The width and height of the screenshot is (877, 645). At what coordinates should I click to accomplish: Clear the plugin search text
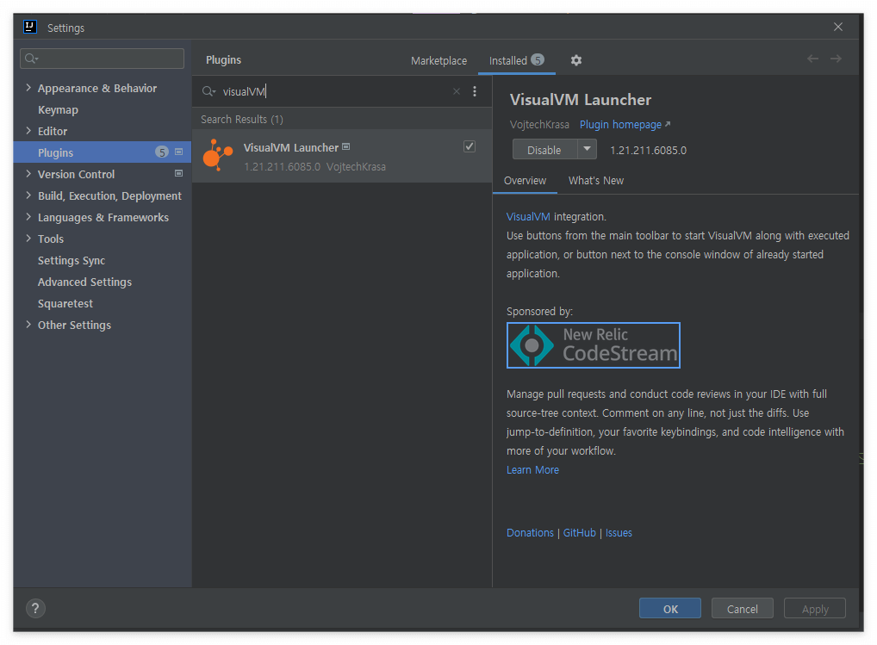(x=457, y=91)
